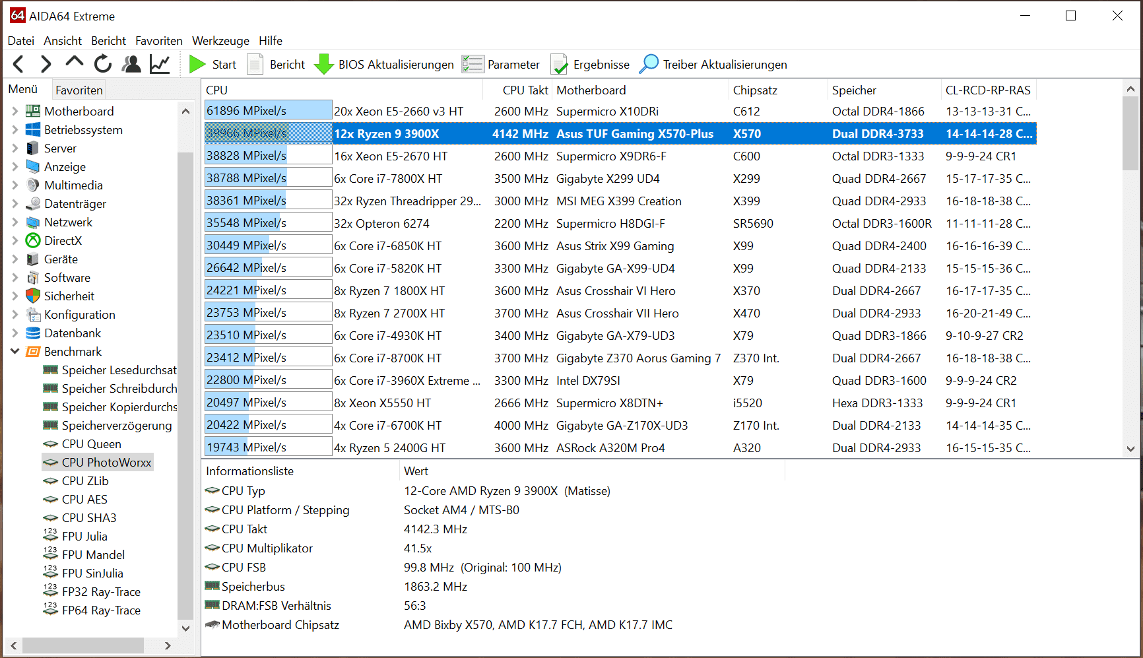Click the Forward navigation arrow
The width and height of the screenshot is (1143, 658).
46,64
